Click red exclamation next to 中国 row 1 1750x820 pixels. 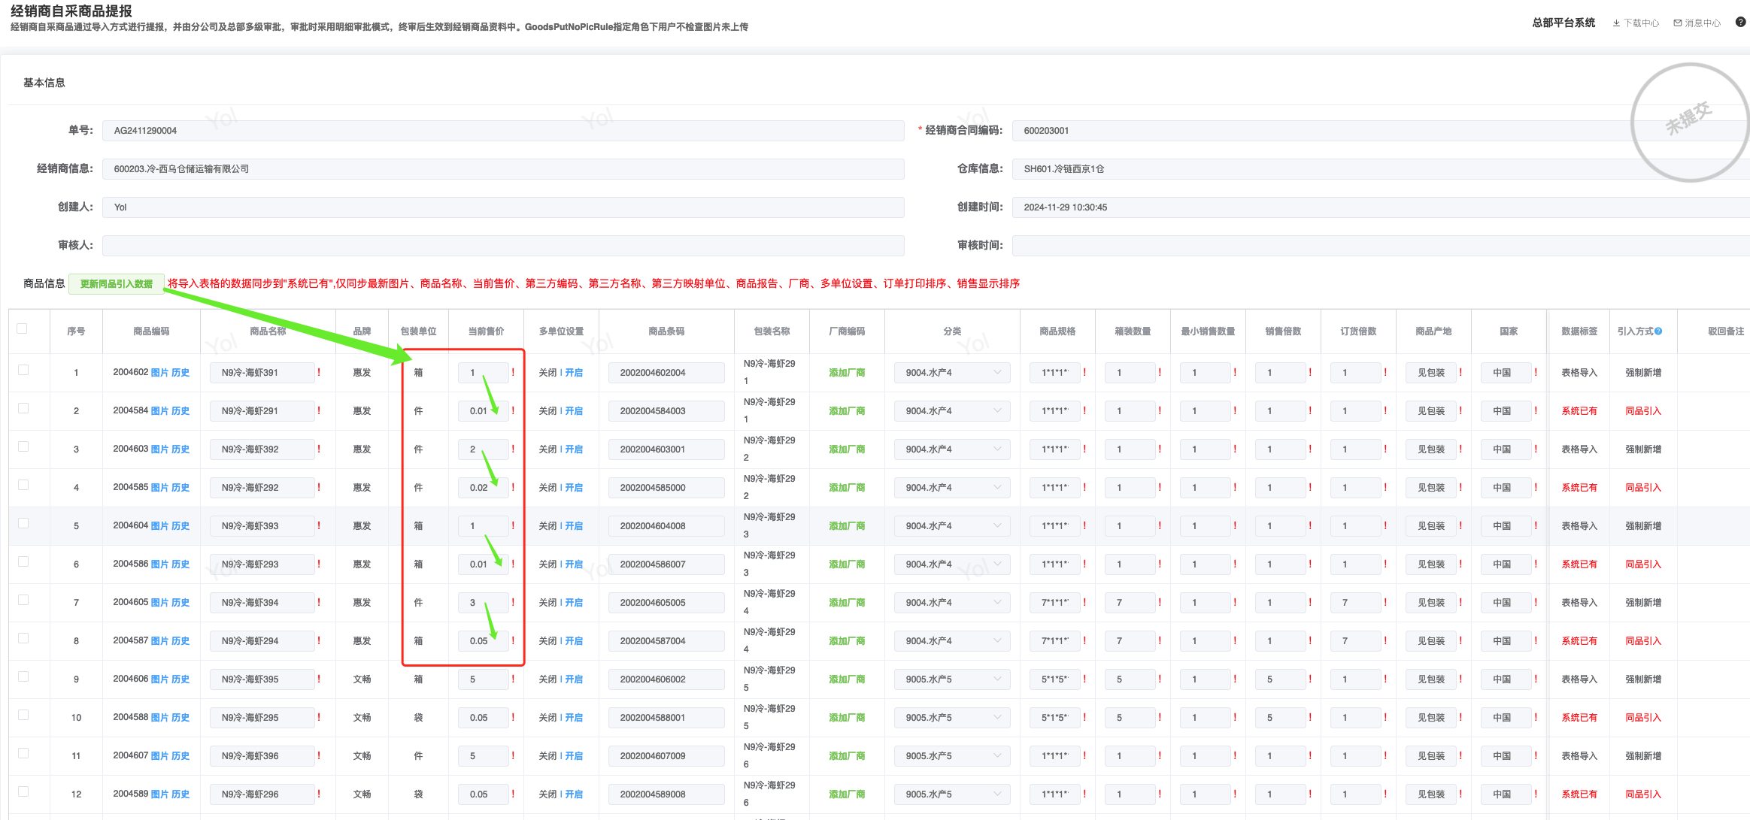coord(1536,372)
